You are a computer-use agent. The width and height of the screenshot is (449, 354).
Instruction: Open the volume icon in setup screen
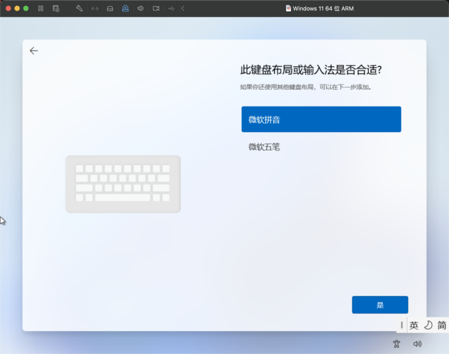pos(417,344)
